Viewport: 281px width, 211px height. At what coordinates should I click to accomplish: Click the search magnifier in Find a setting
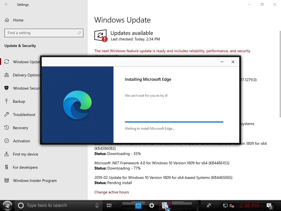[79, 33]
